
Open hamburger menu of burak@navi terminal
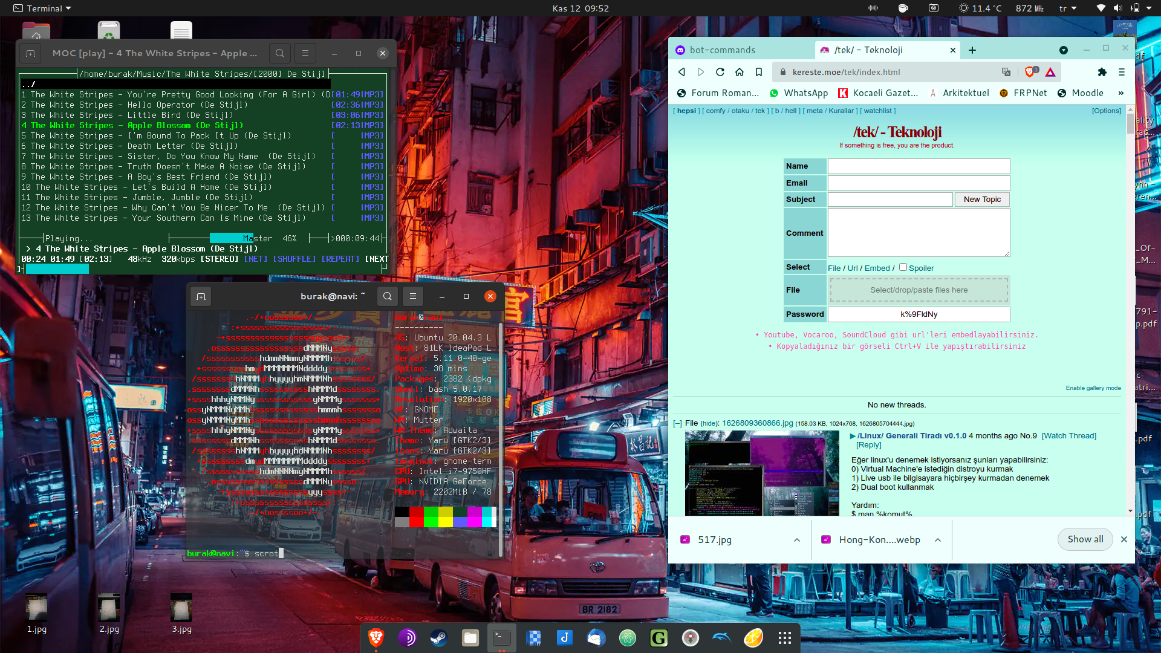413,296
